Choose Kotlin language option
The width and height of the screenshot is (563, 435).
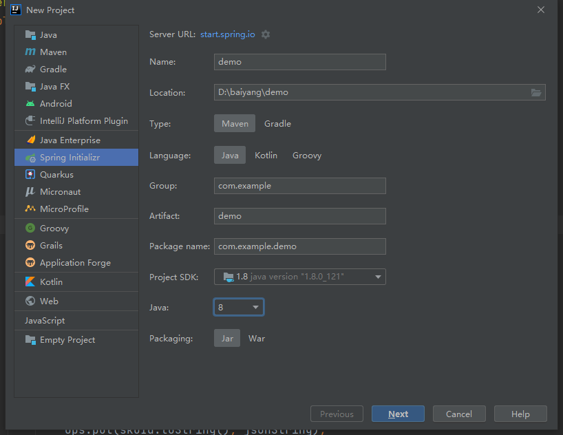pyautogui.click(x=266, y=155)
